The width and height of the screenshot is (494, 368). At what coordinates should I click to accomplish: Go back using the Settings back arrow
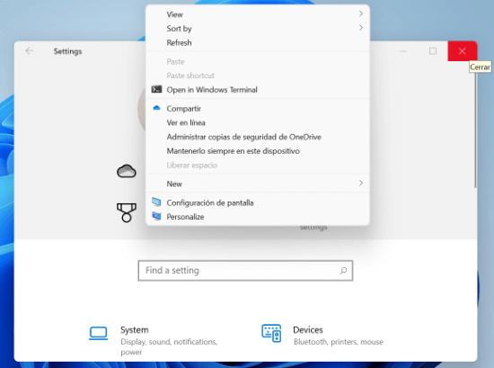point(30,50)
